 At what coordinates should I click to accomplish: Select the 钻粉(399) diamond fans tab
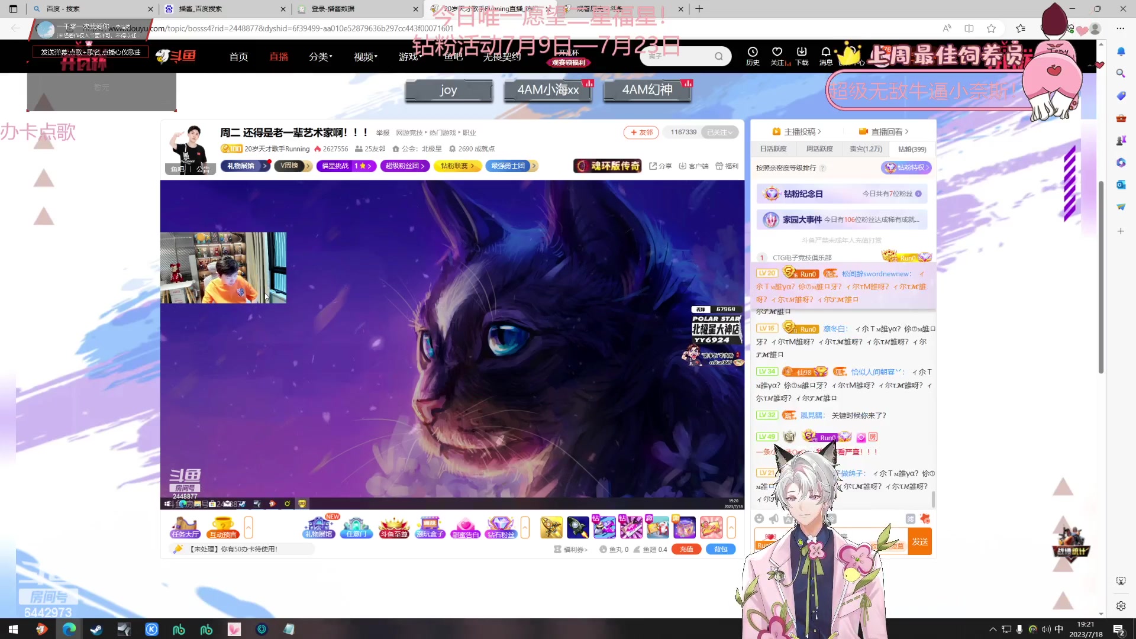[x=912, y=149]
